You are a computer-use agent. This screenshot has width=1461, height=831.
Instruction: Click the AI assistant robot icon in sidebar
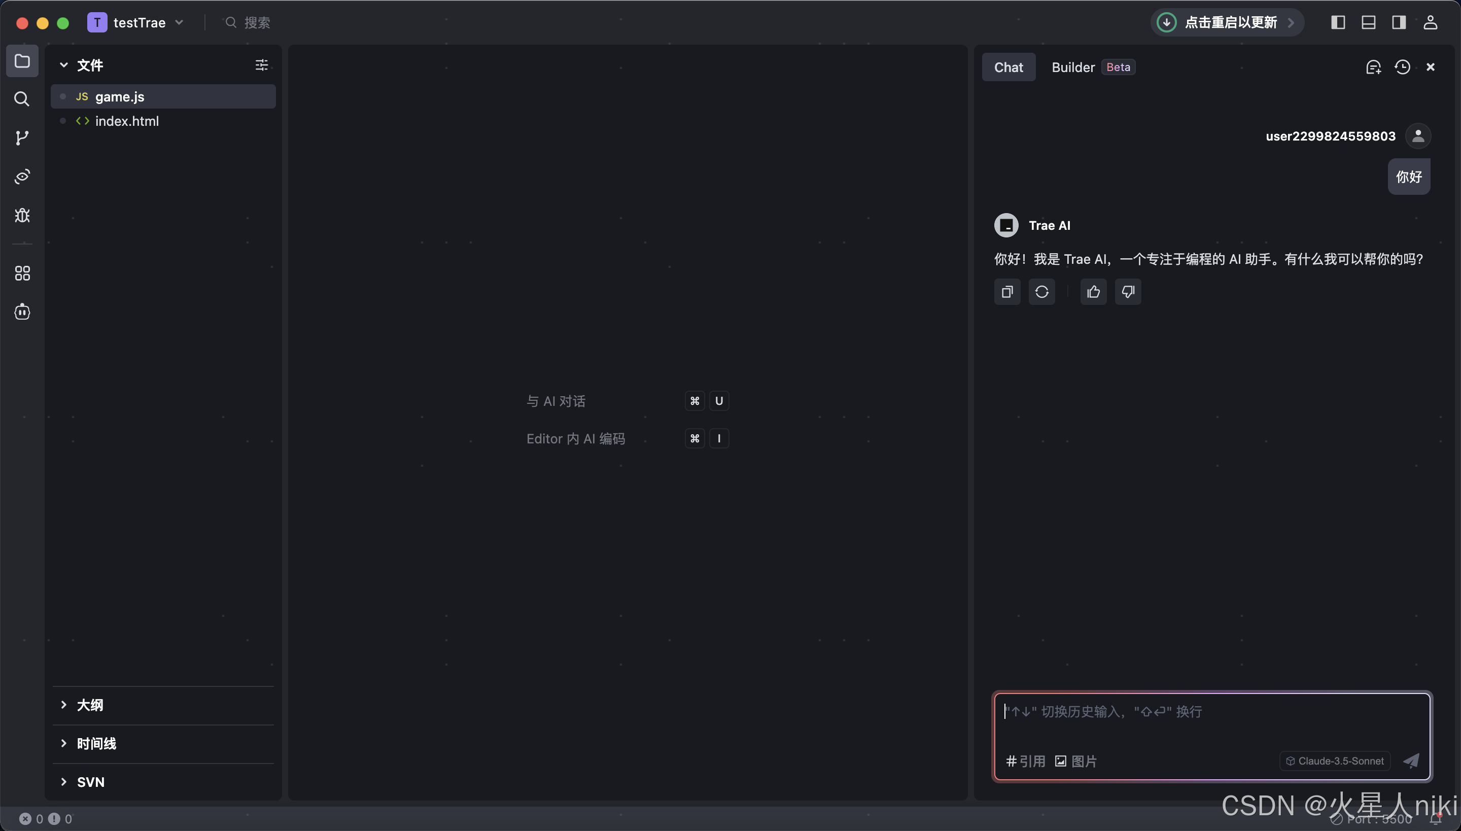pos(22,311)
